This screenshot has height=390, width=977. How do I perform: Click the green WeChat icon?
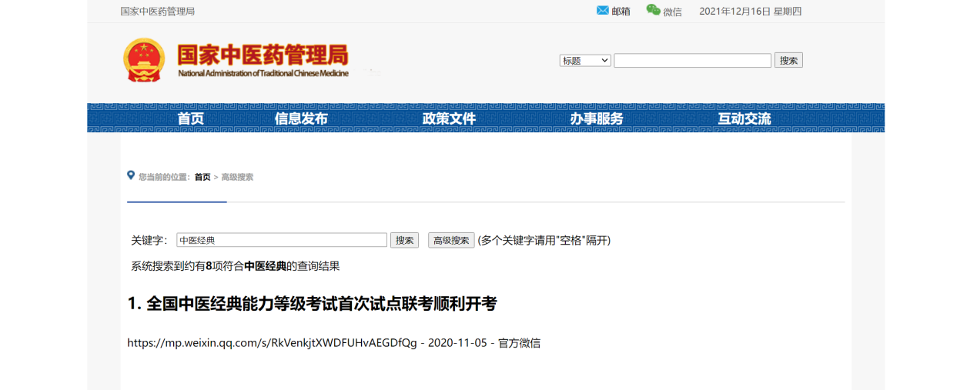[653, 10]
